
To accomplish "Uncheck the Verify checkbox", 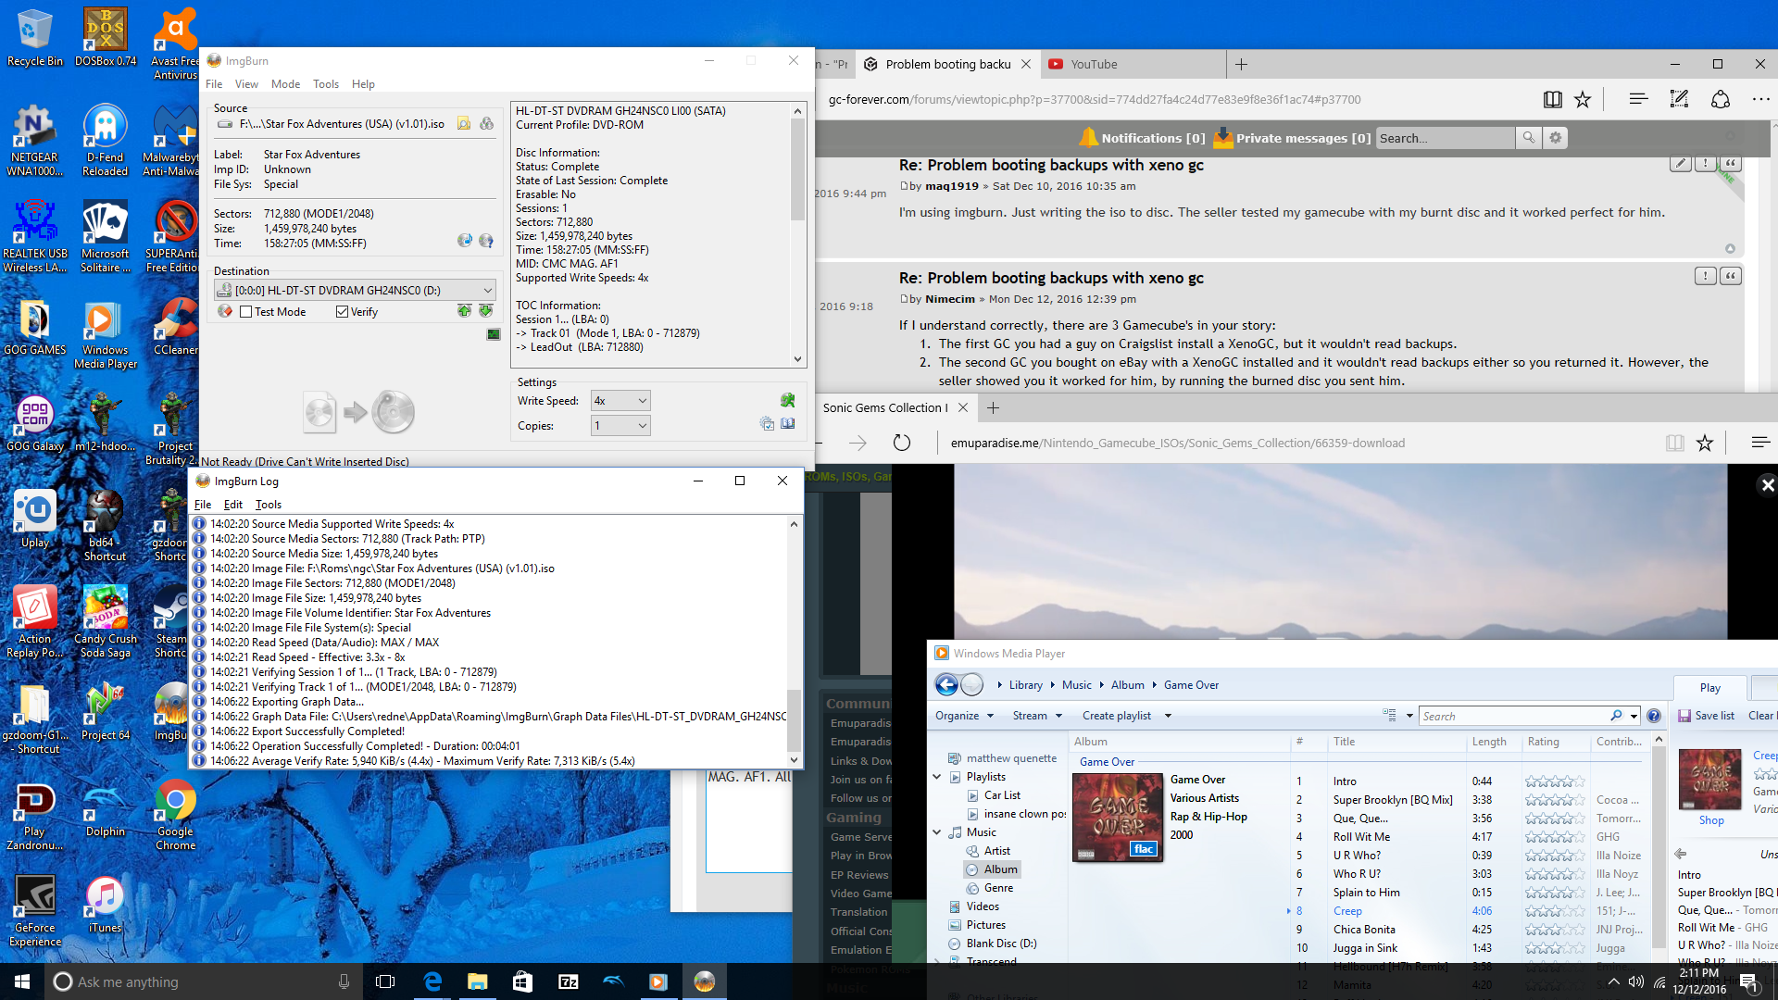I will click(343, 312).
